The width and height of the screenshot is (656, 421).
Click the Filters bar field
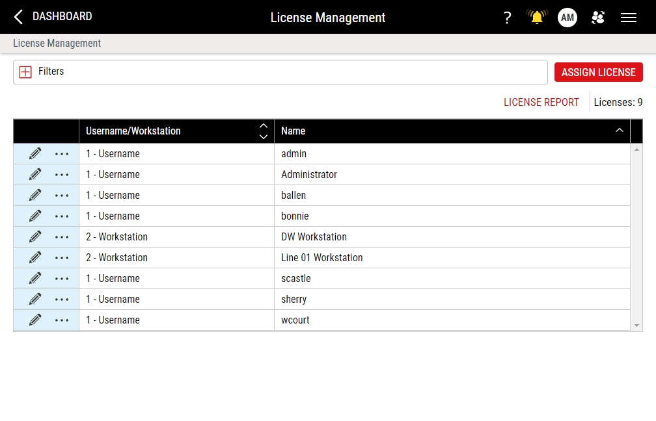280,72
